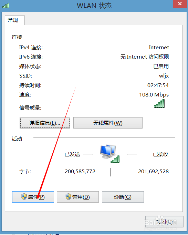Click the WLAN signal icon in title bar
Screen dimensions: 188x235
(6, 6)
